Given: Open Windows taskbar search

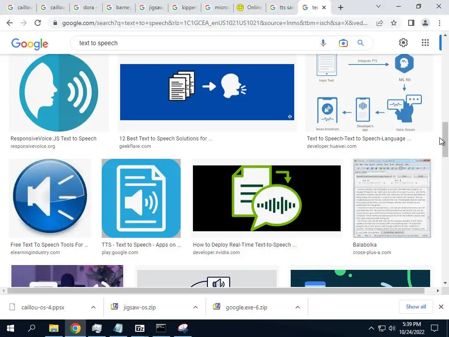Looking at the screenshot, I should coord(32,328).
